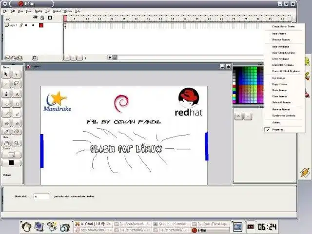This screenshot has height=234, width=312.
Task: Select the arrow selection tool
Action: (x=6, y=74)
